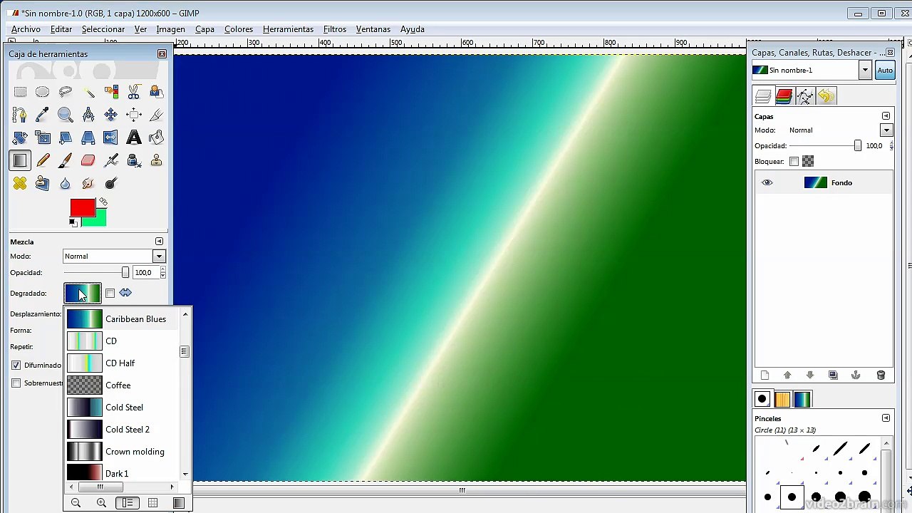Select the Zoom magnifier tool
Viewport: 912px width, 513px height.
click(66, 115)
